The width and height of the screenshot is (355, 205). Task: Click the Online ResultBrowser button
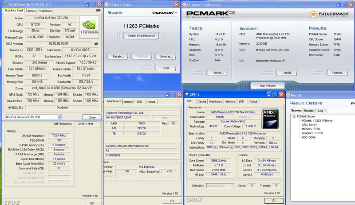click(142, 36)
